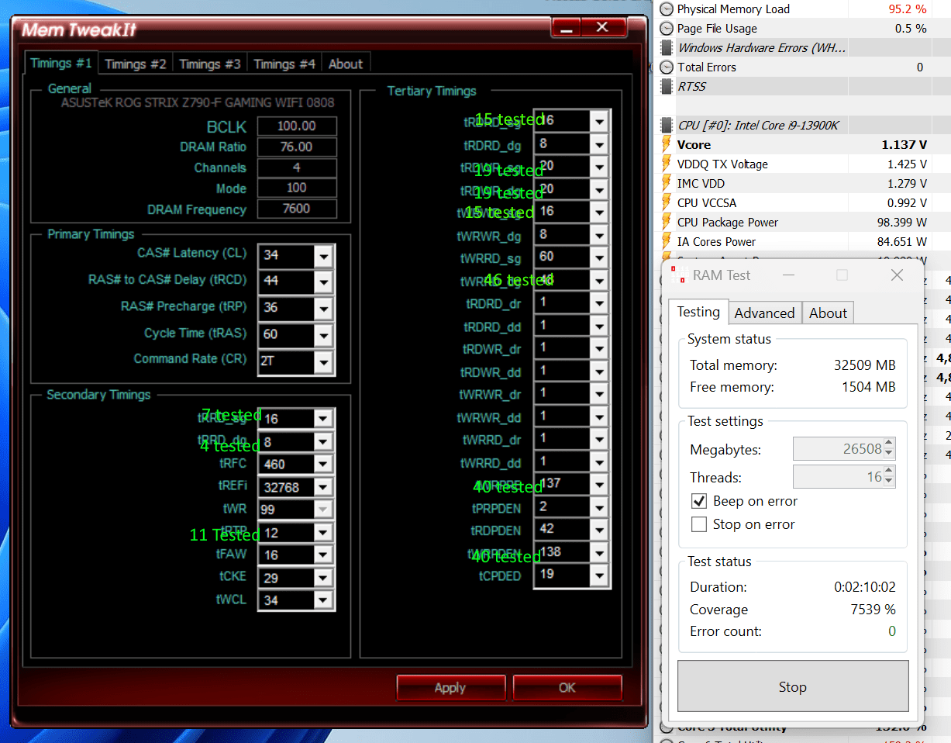Click the CPU VCCSA bolt icon

[x=666, y=203]
